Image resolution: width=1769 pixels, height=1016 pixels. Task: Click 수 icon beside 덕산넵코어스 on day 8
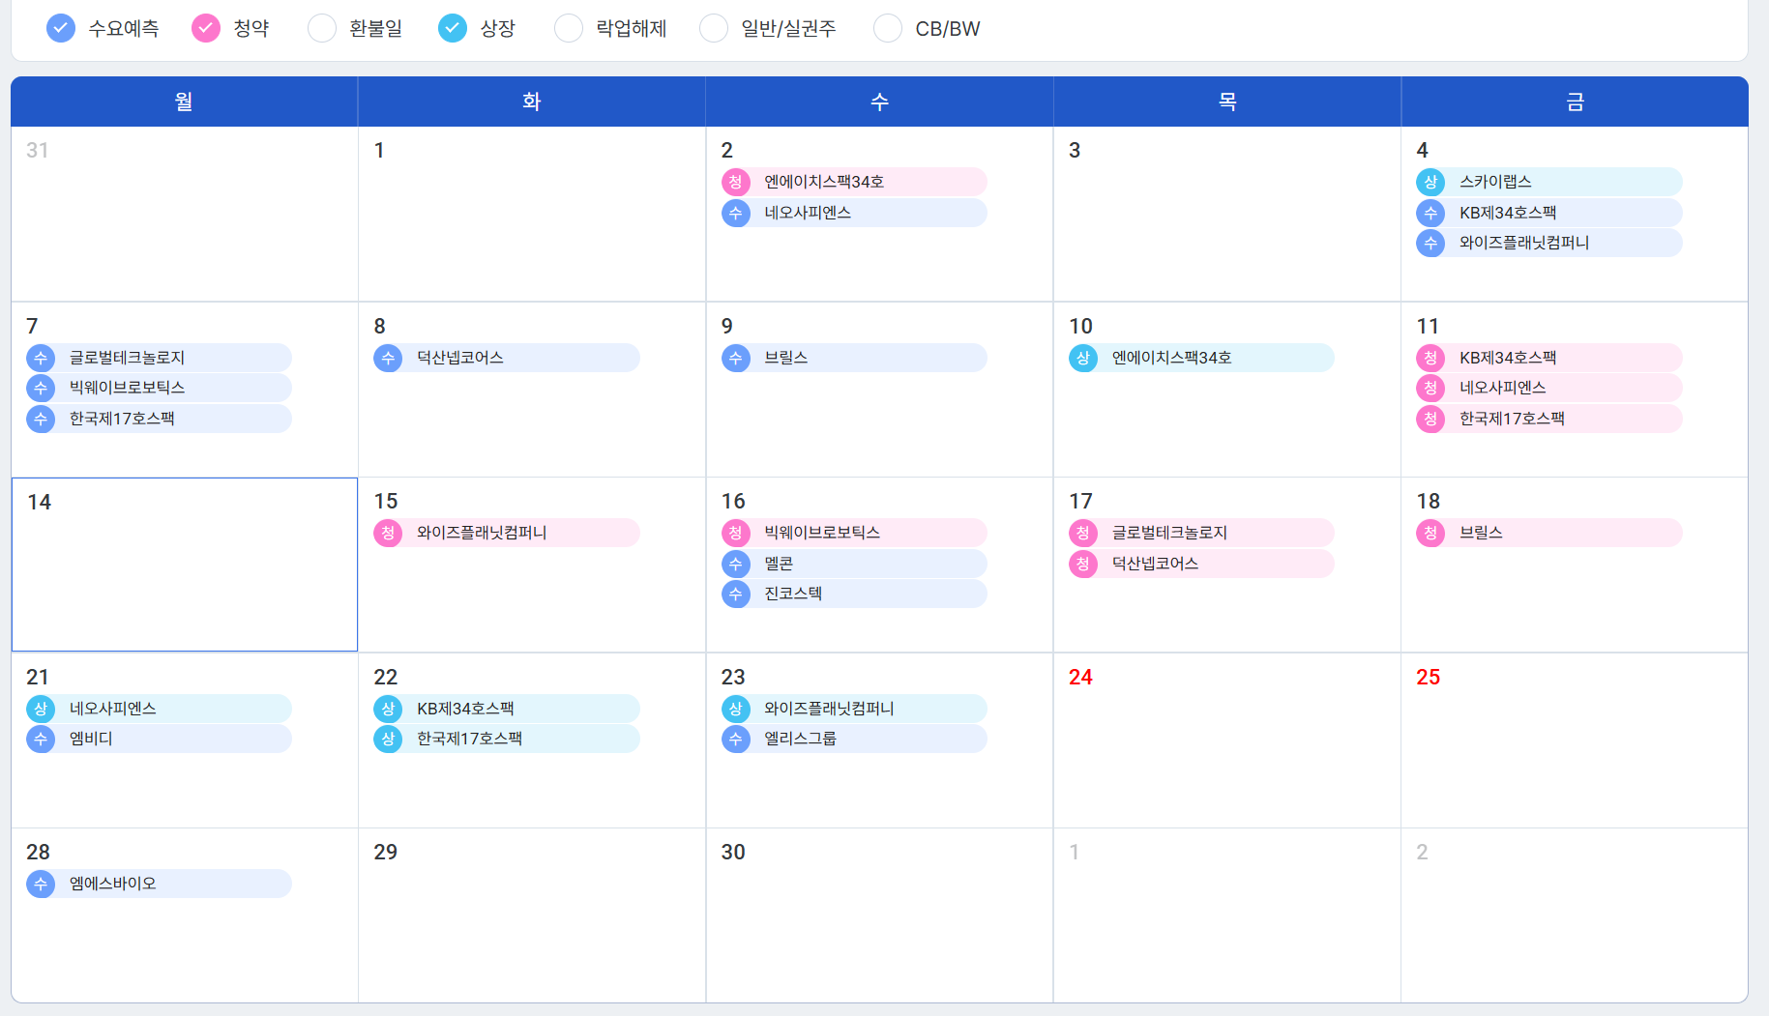point(388,358)
